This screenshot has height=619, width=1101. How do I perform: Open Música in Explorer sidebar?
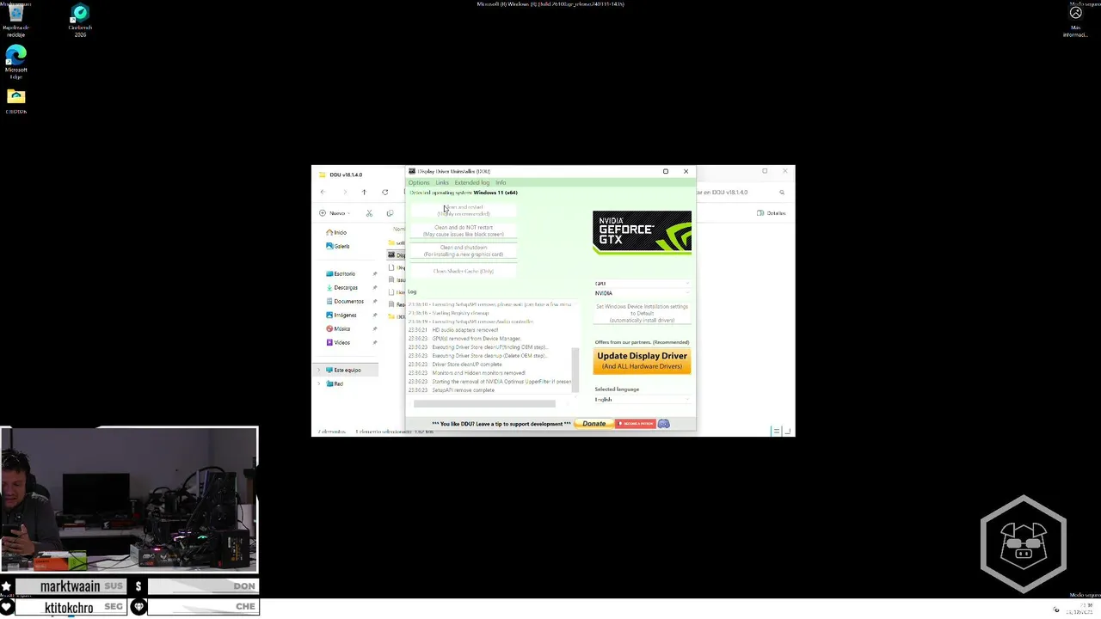pos(338,328)
